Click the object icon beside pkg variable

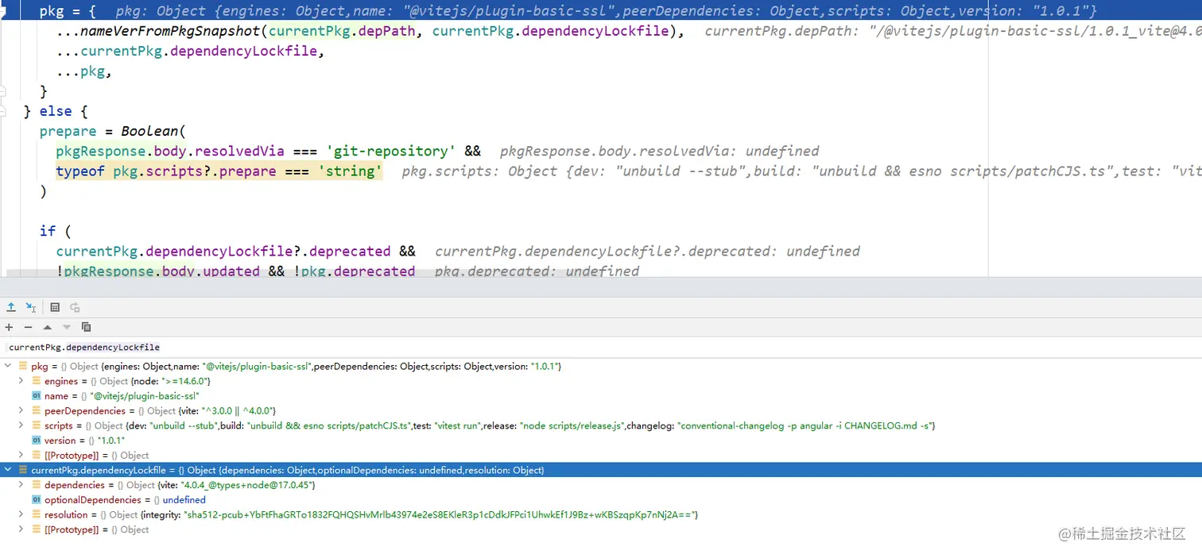(22, 367)
